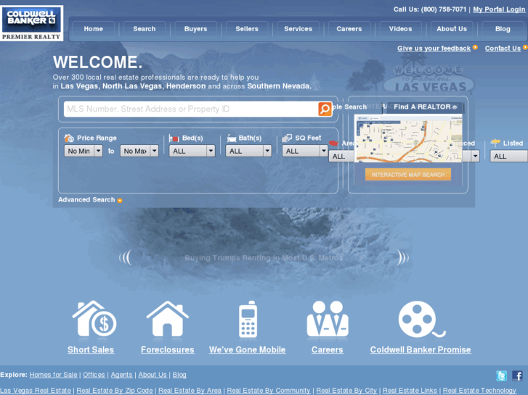Open Real Estate Links footer link
Viewport: 528px width, 395px height.
[410, 391]
